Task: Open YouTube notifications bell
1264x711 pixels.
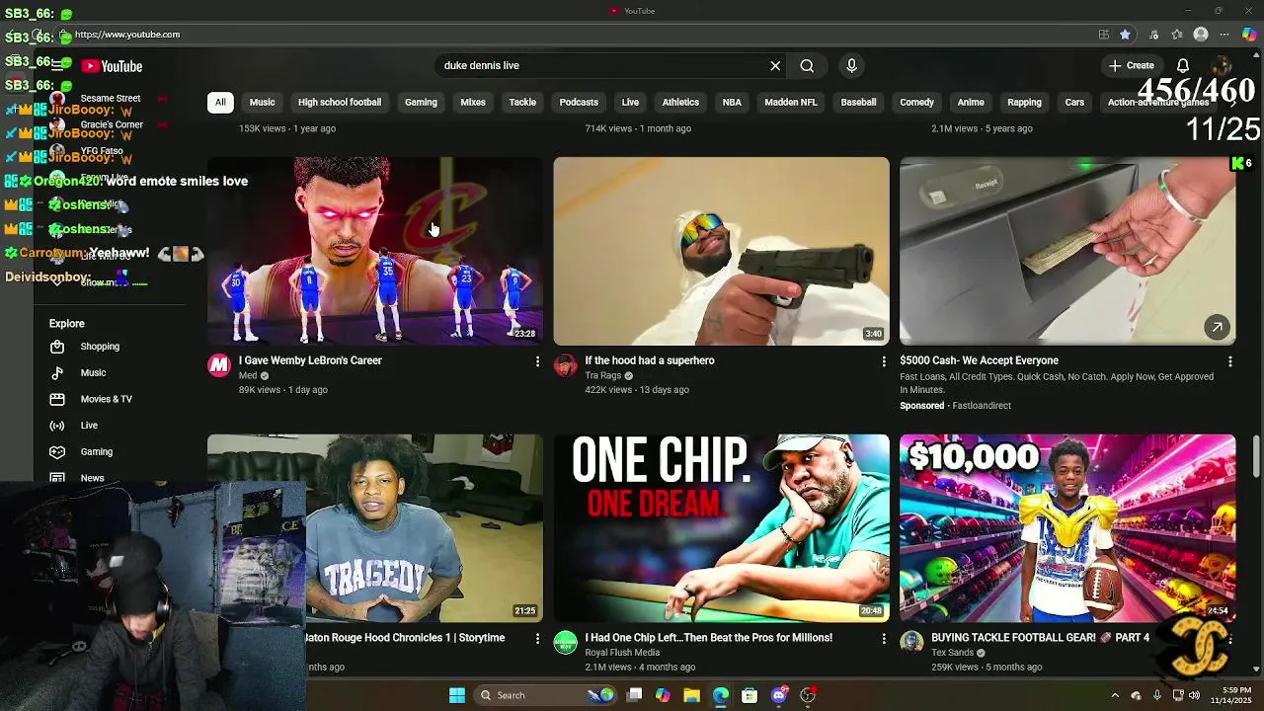Action: pyautogui.click(x=1183, y=66)
